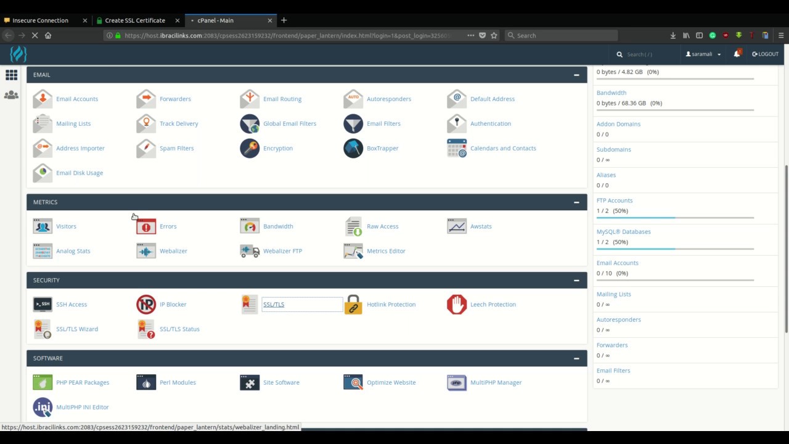Open Subdomains in statistics sidebar
Image resolution: width=789 pixels, height=444 pixels.
click(x=614, y=149)
